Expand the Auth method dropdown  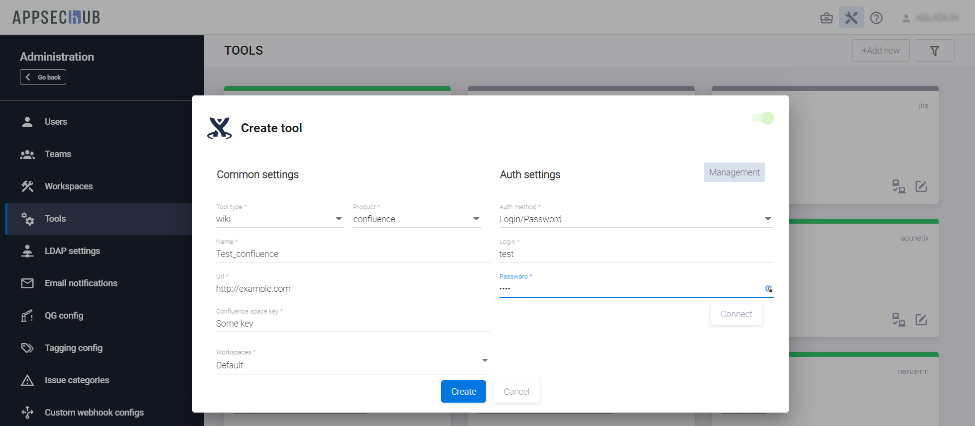point(768,219)
